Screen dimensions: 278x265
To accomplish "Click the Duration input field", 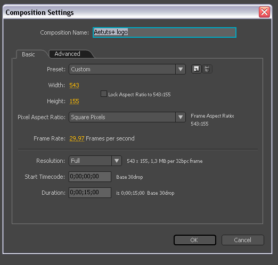I will pyautogui.click(x=90, y=193).
